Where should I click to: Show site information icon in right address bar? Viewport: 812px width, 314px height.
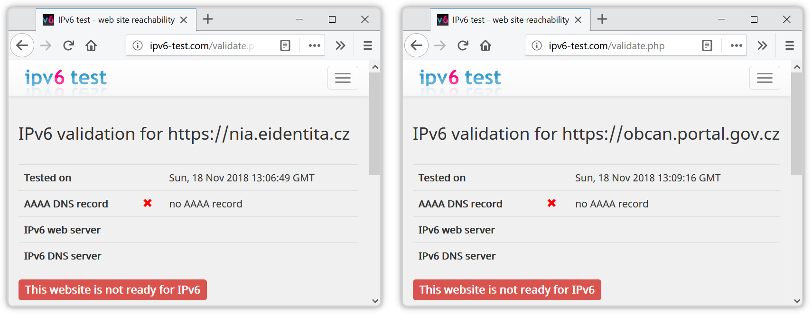pos(537,45)
